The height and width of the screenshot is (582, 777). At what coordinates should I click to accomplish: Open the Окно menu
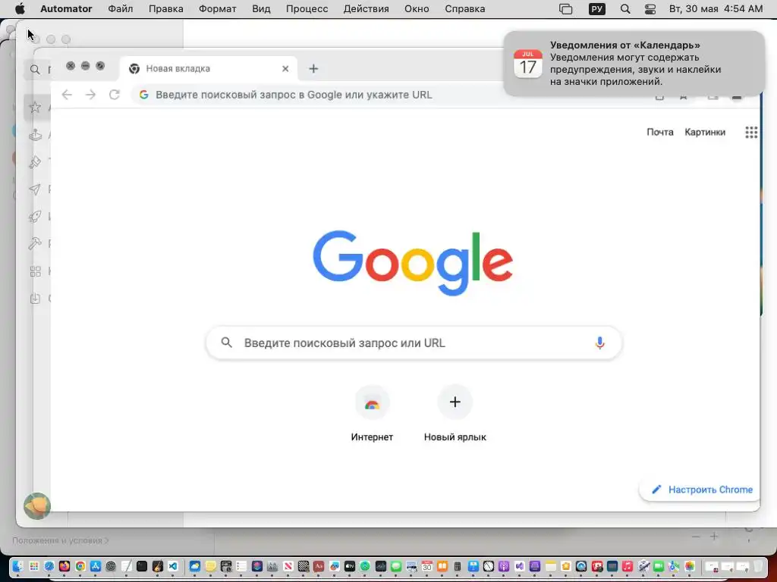pyautogui.click(x=417, y=9)
